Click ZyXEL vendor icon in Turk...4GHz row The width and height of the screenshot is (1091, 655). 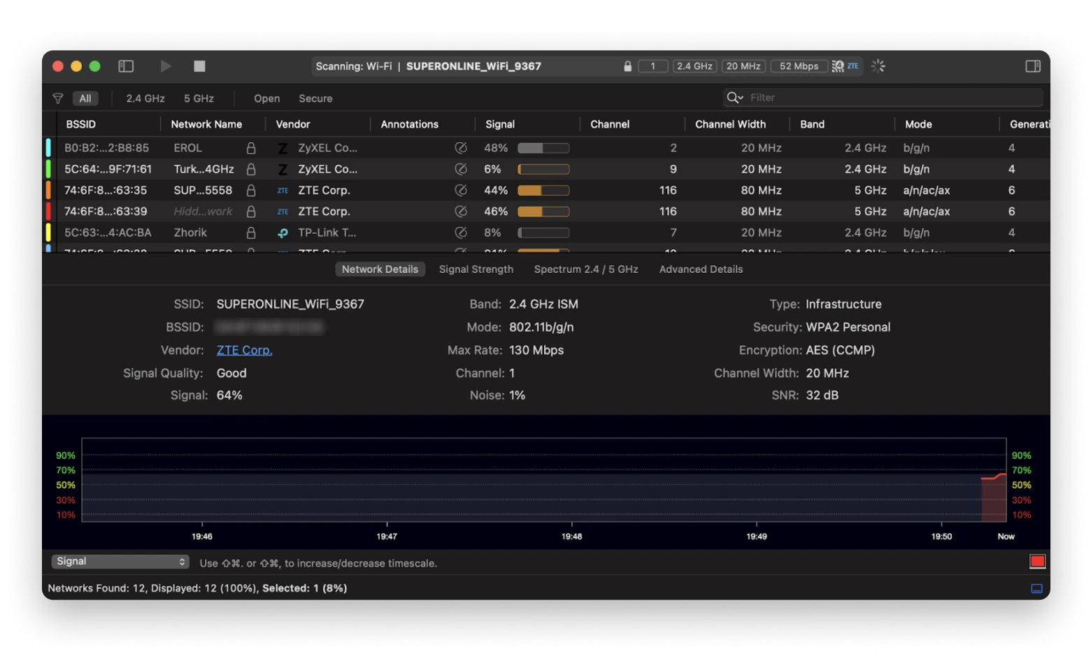pos(283,169)
